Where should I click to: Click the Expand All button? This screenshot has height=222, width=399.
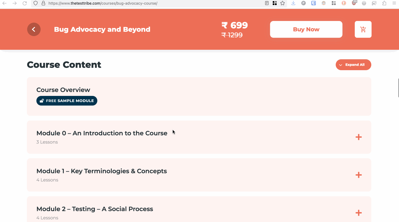353,65
